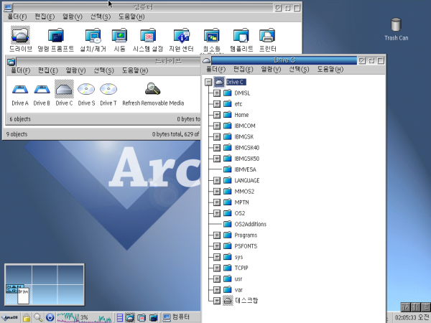The image size is (431, 323).
Task: Click Refresh Removable Media icon
Action: click(152, 90)
